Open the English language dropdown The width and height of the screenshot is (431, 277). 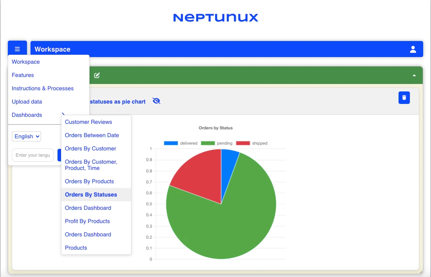pos(27,136)
